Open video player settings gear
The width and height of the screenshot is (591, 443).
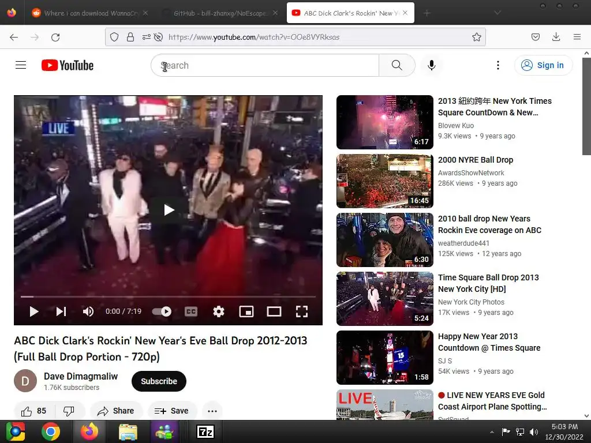[x=219, y=311]
